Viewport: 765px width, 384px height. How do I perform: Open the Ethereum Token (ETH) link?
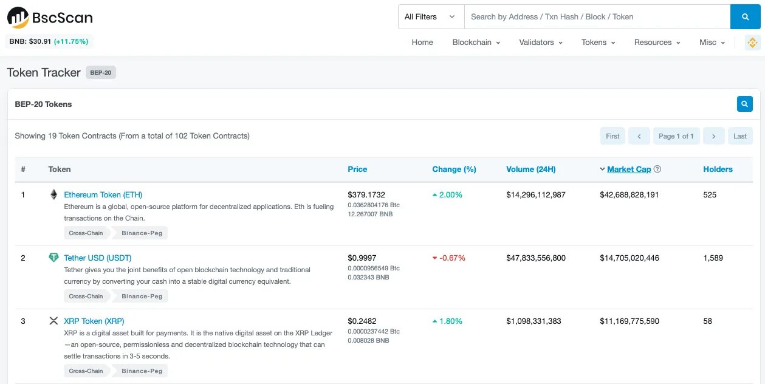click(103, 195)
